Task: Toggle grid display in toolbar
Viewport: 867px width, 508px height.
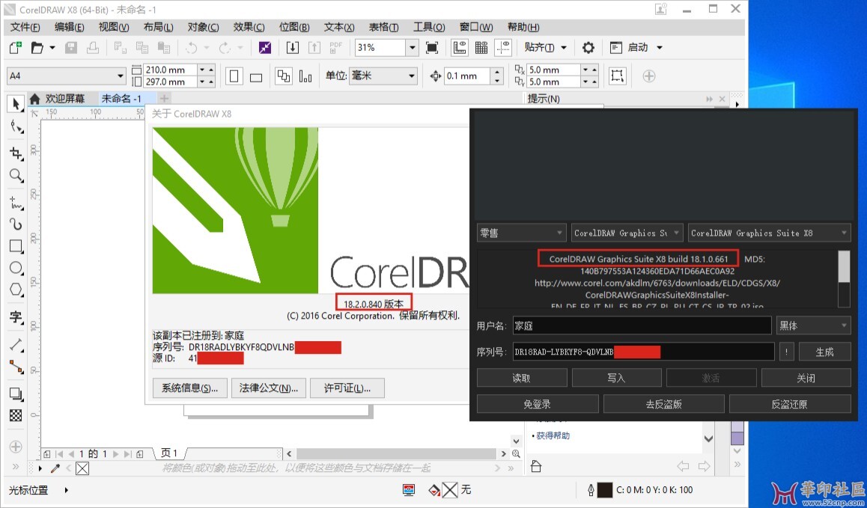Action: tap(481, 48)
